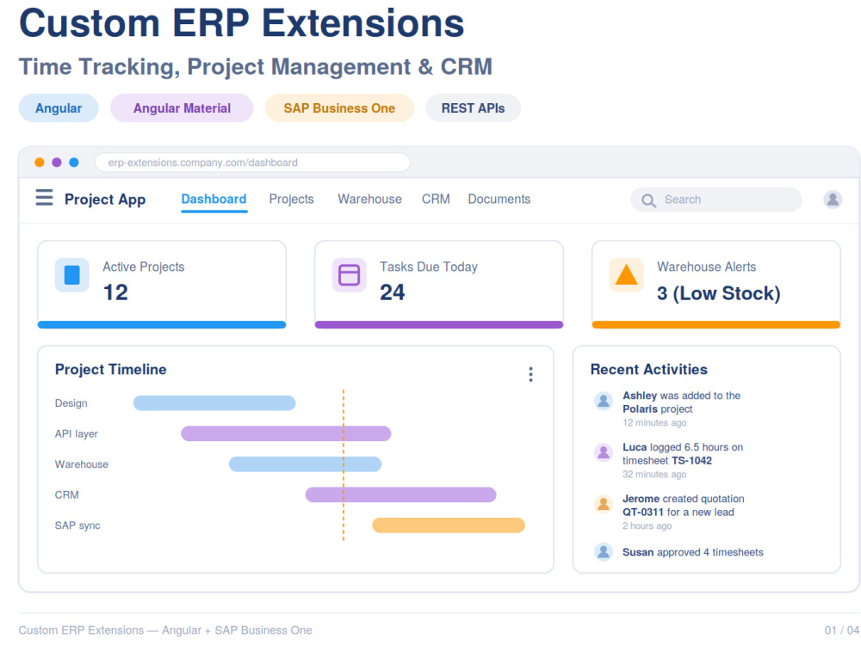Open Project Timeline three-dot options menu

[x=530, y=374]
